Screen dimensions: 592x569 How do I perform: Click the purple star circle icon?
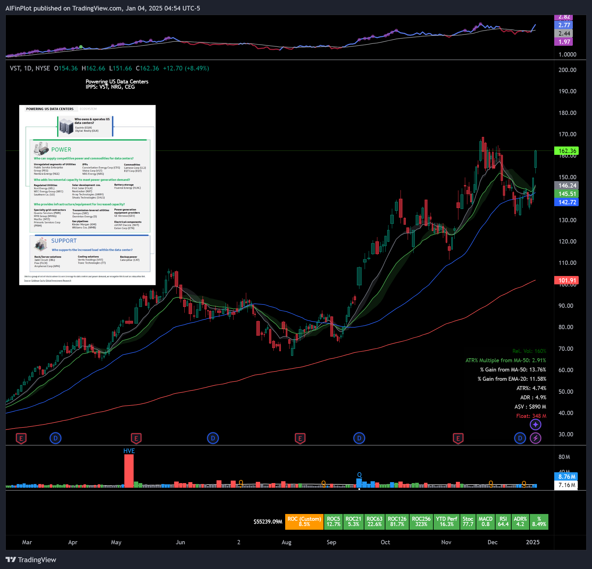(x=535, y=425)
